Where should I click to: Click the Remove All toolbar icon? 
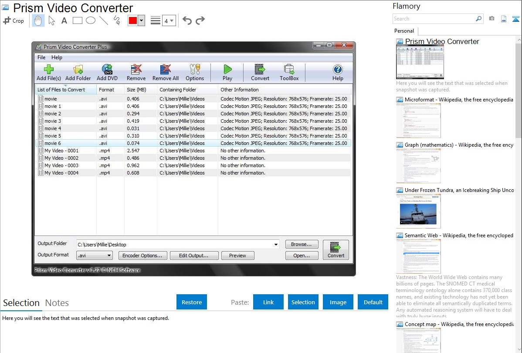[x=166, y=73]
